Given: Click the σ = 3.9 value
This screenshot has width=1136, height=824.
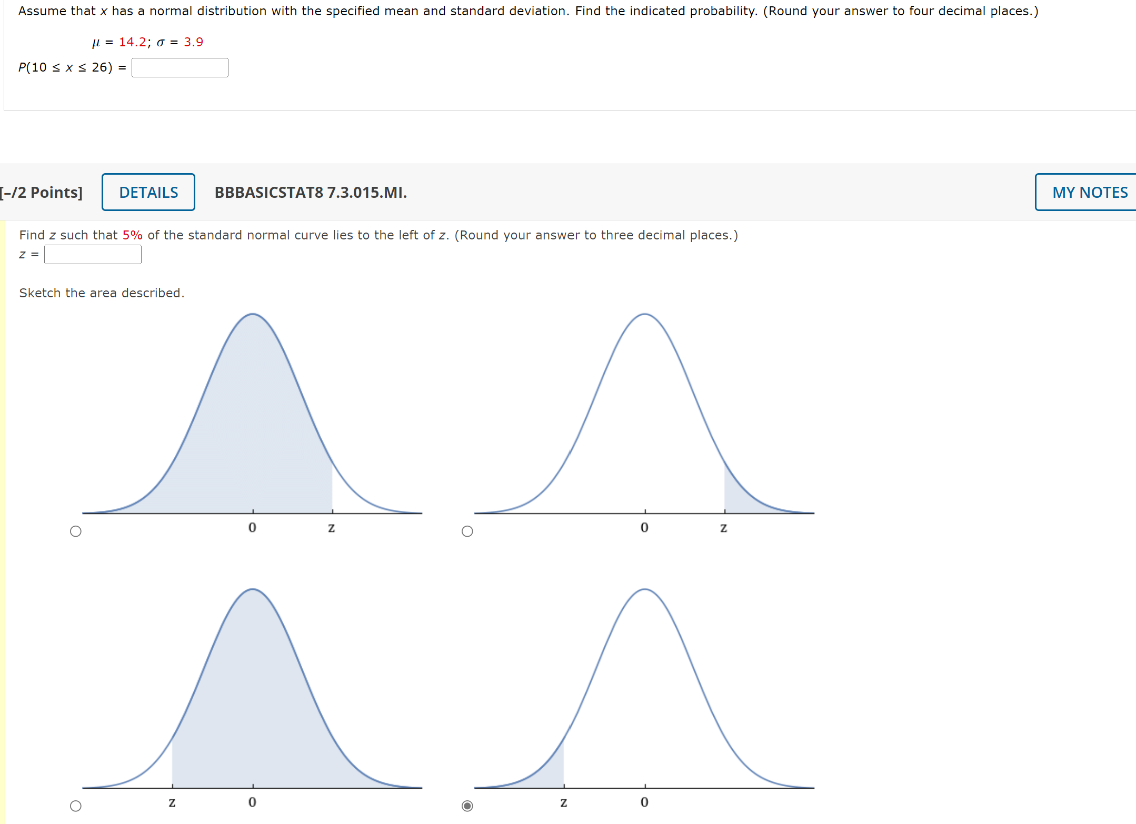Looking at the screenshot, I should (x=182, y=42).
